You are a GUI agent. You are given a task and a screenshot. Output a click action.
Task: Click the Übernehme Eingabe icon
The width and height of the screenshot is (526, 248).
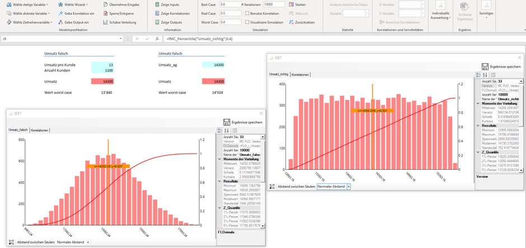pos(106,4)
